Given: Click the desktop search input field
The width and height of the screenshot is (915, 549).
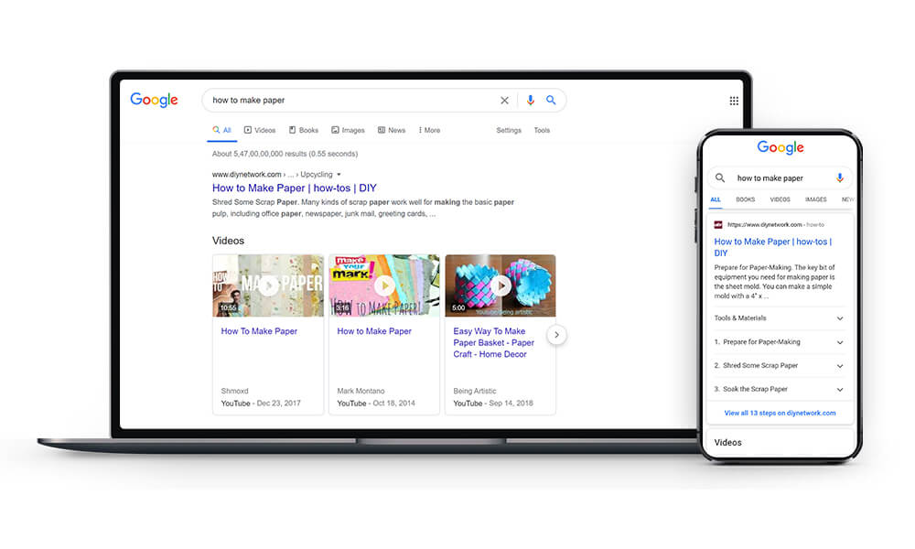Looking at the screenshot, I should point(348,101).
